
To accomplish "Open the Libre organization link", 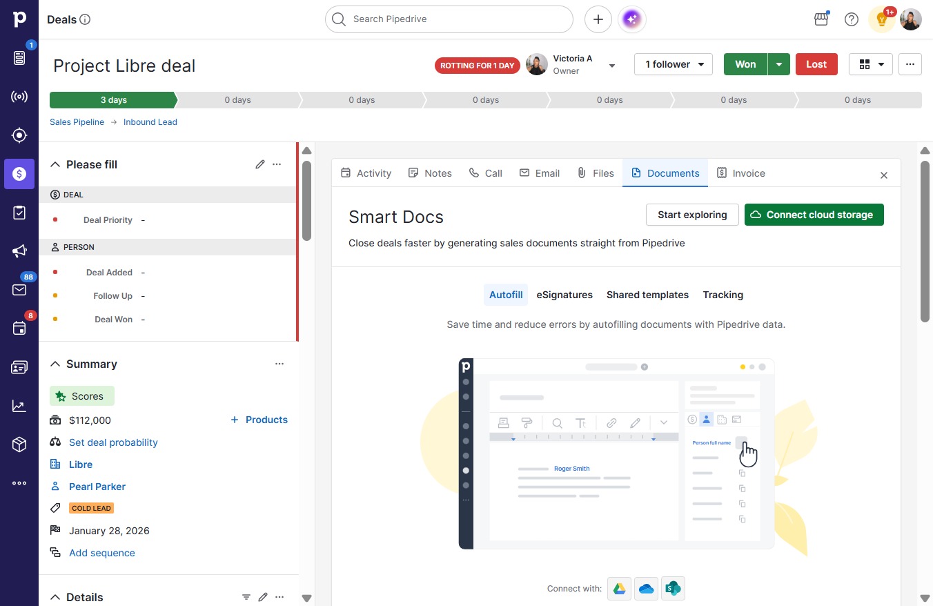I will click(81, 465).
